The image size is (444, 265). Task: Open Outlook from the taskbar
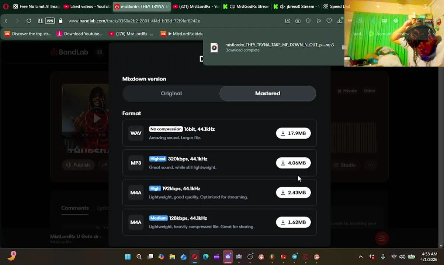pos(183,257)
